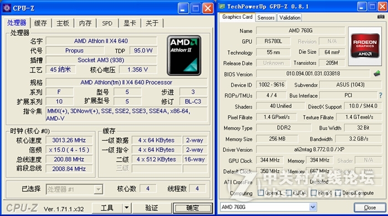The width and height of the screenshot is (388, 216).
Task: Click the Memory Size value 256 MB
Action: pyautogui.click(x=277, y=138)
